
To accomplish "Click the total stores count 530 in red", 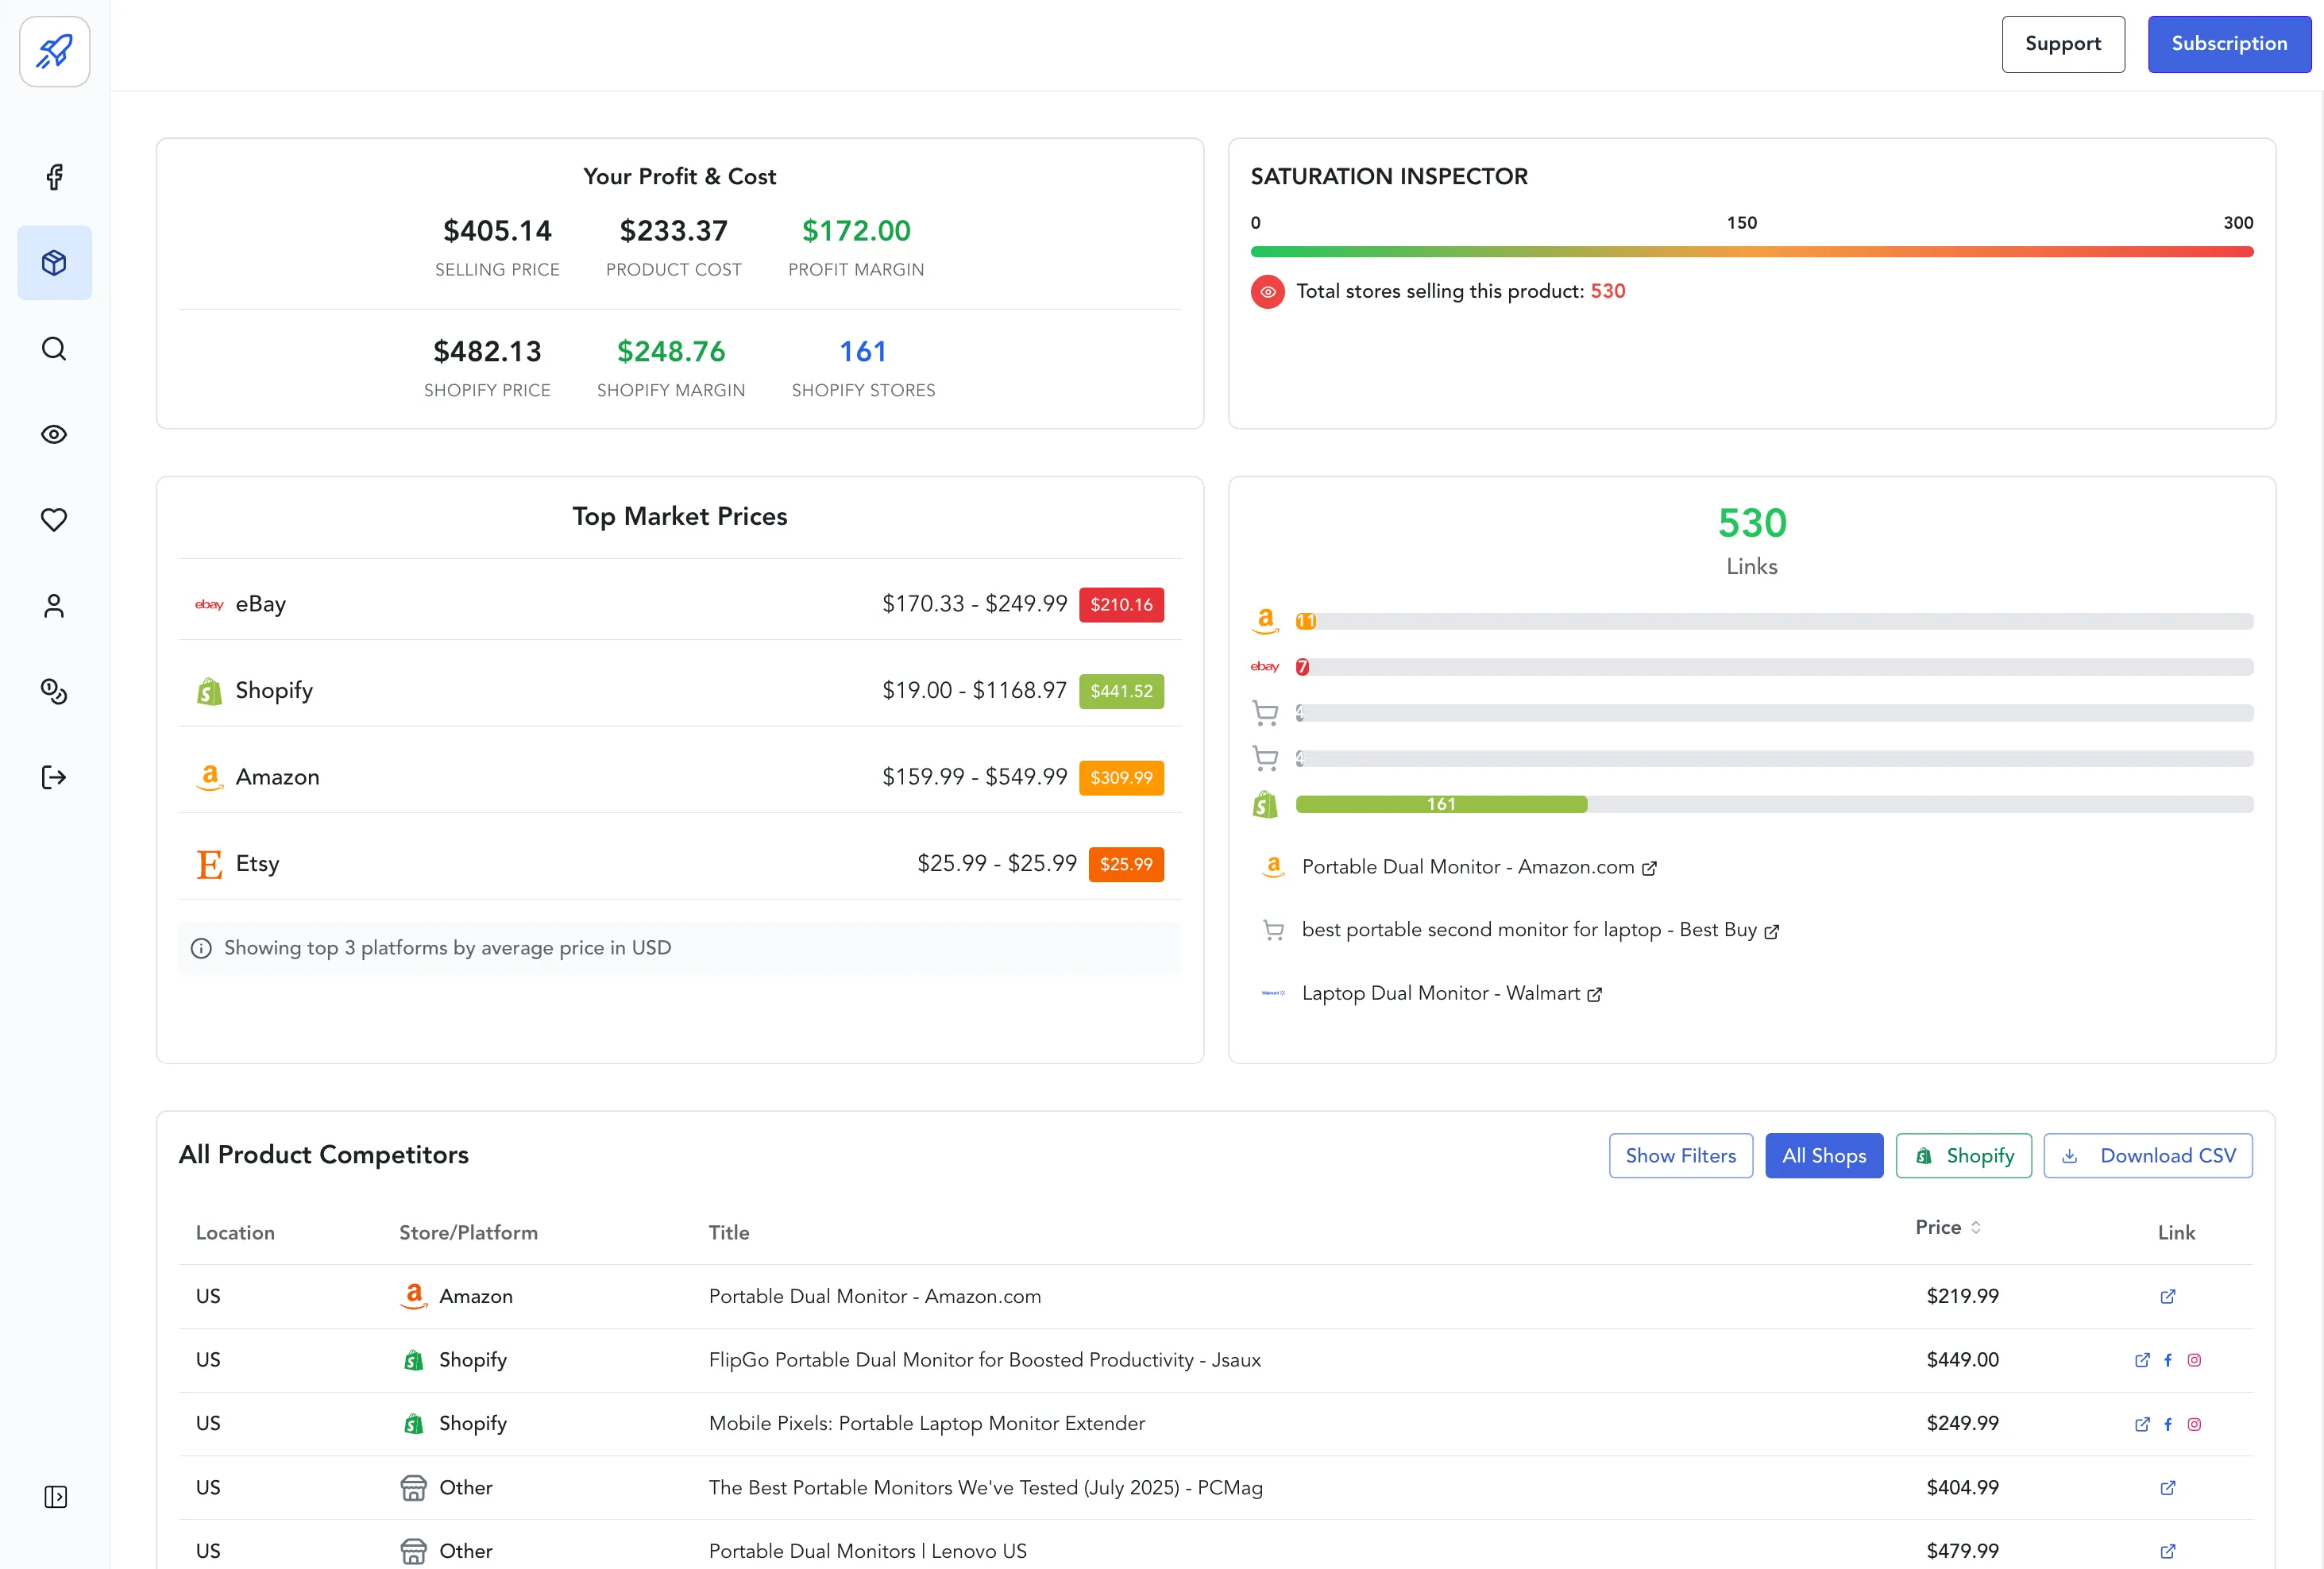I will coord(1607,292).
